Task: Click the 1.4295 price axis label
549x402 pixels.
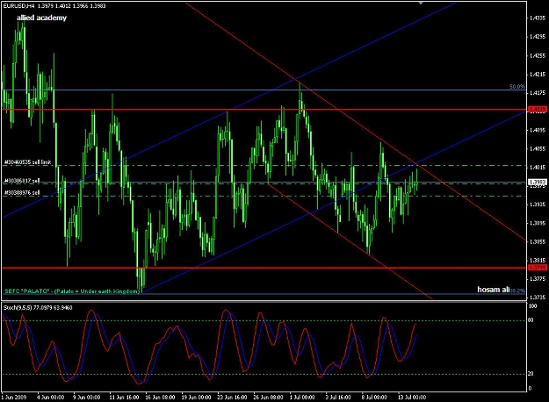Action: tap(538, 36)
